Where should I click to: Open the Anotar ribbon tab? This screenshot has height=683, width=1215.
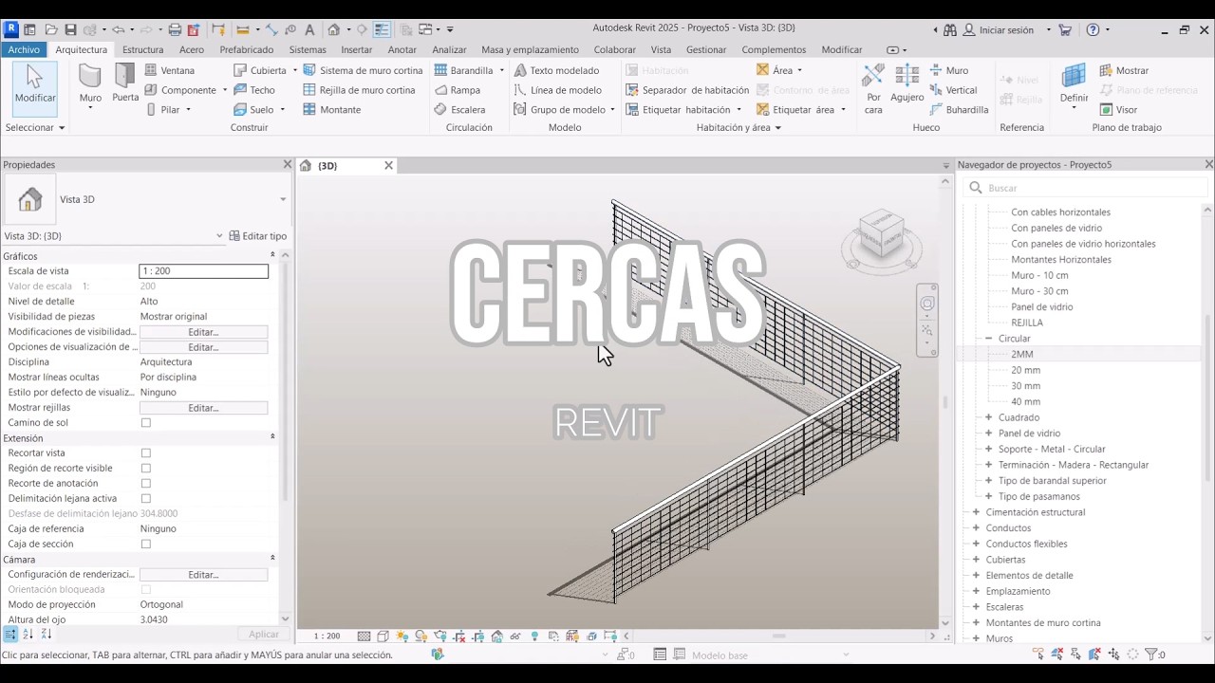coord(402,49)
